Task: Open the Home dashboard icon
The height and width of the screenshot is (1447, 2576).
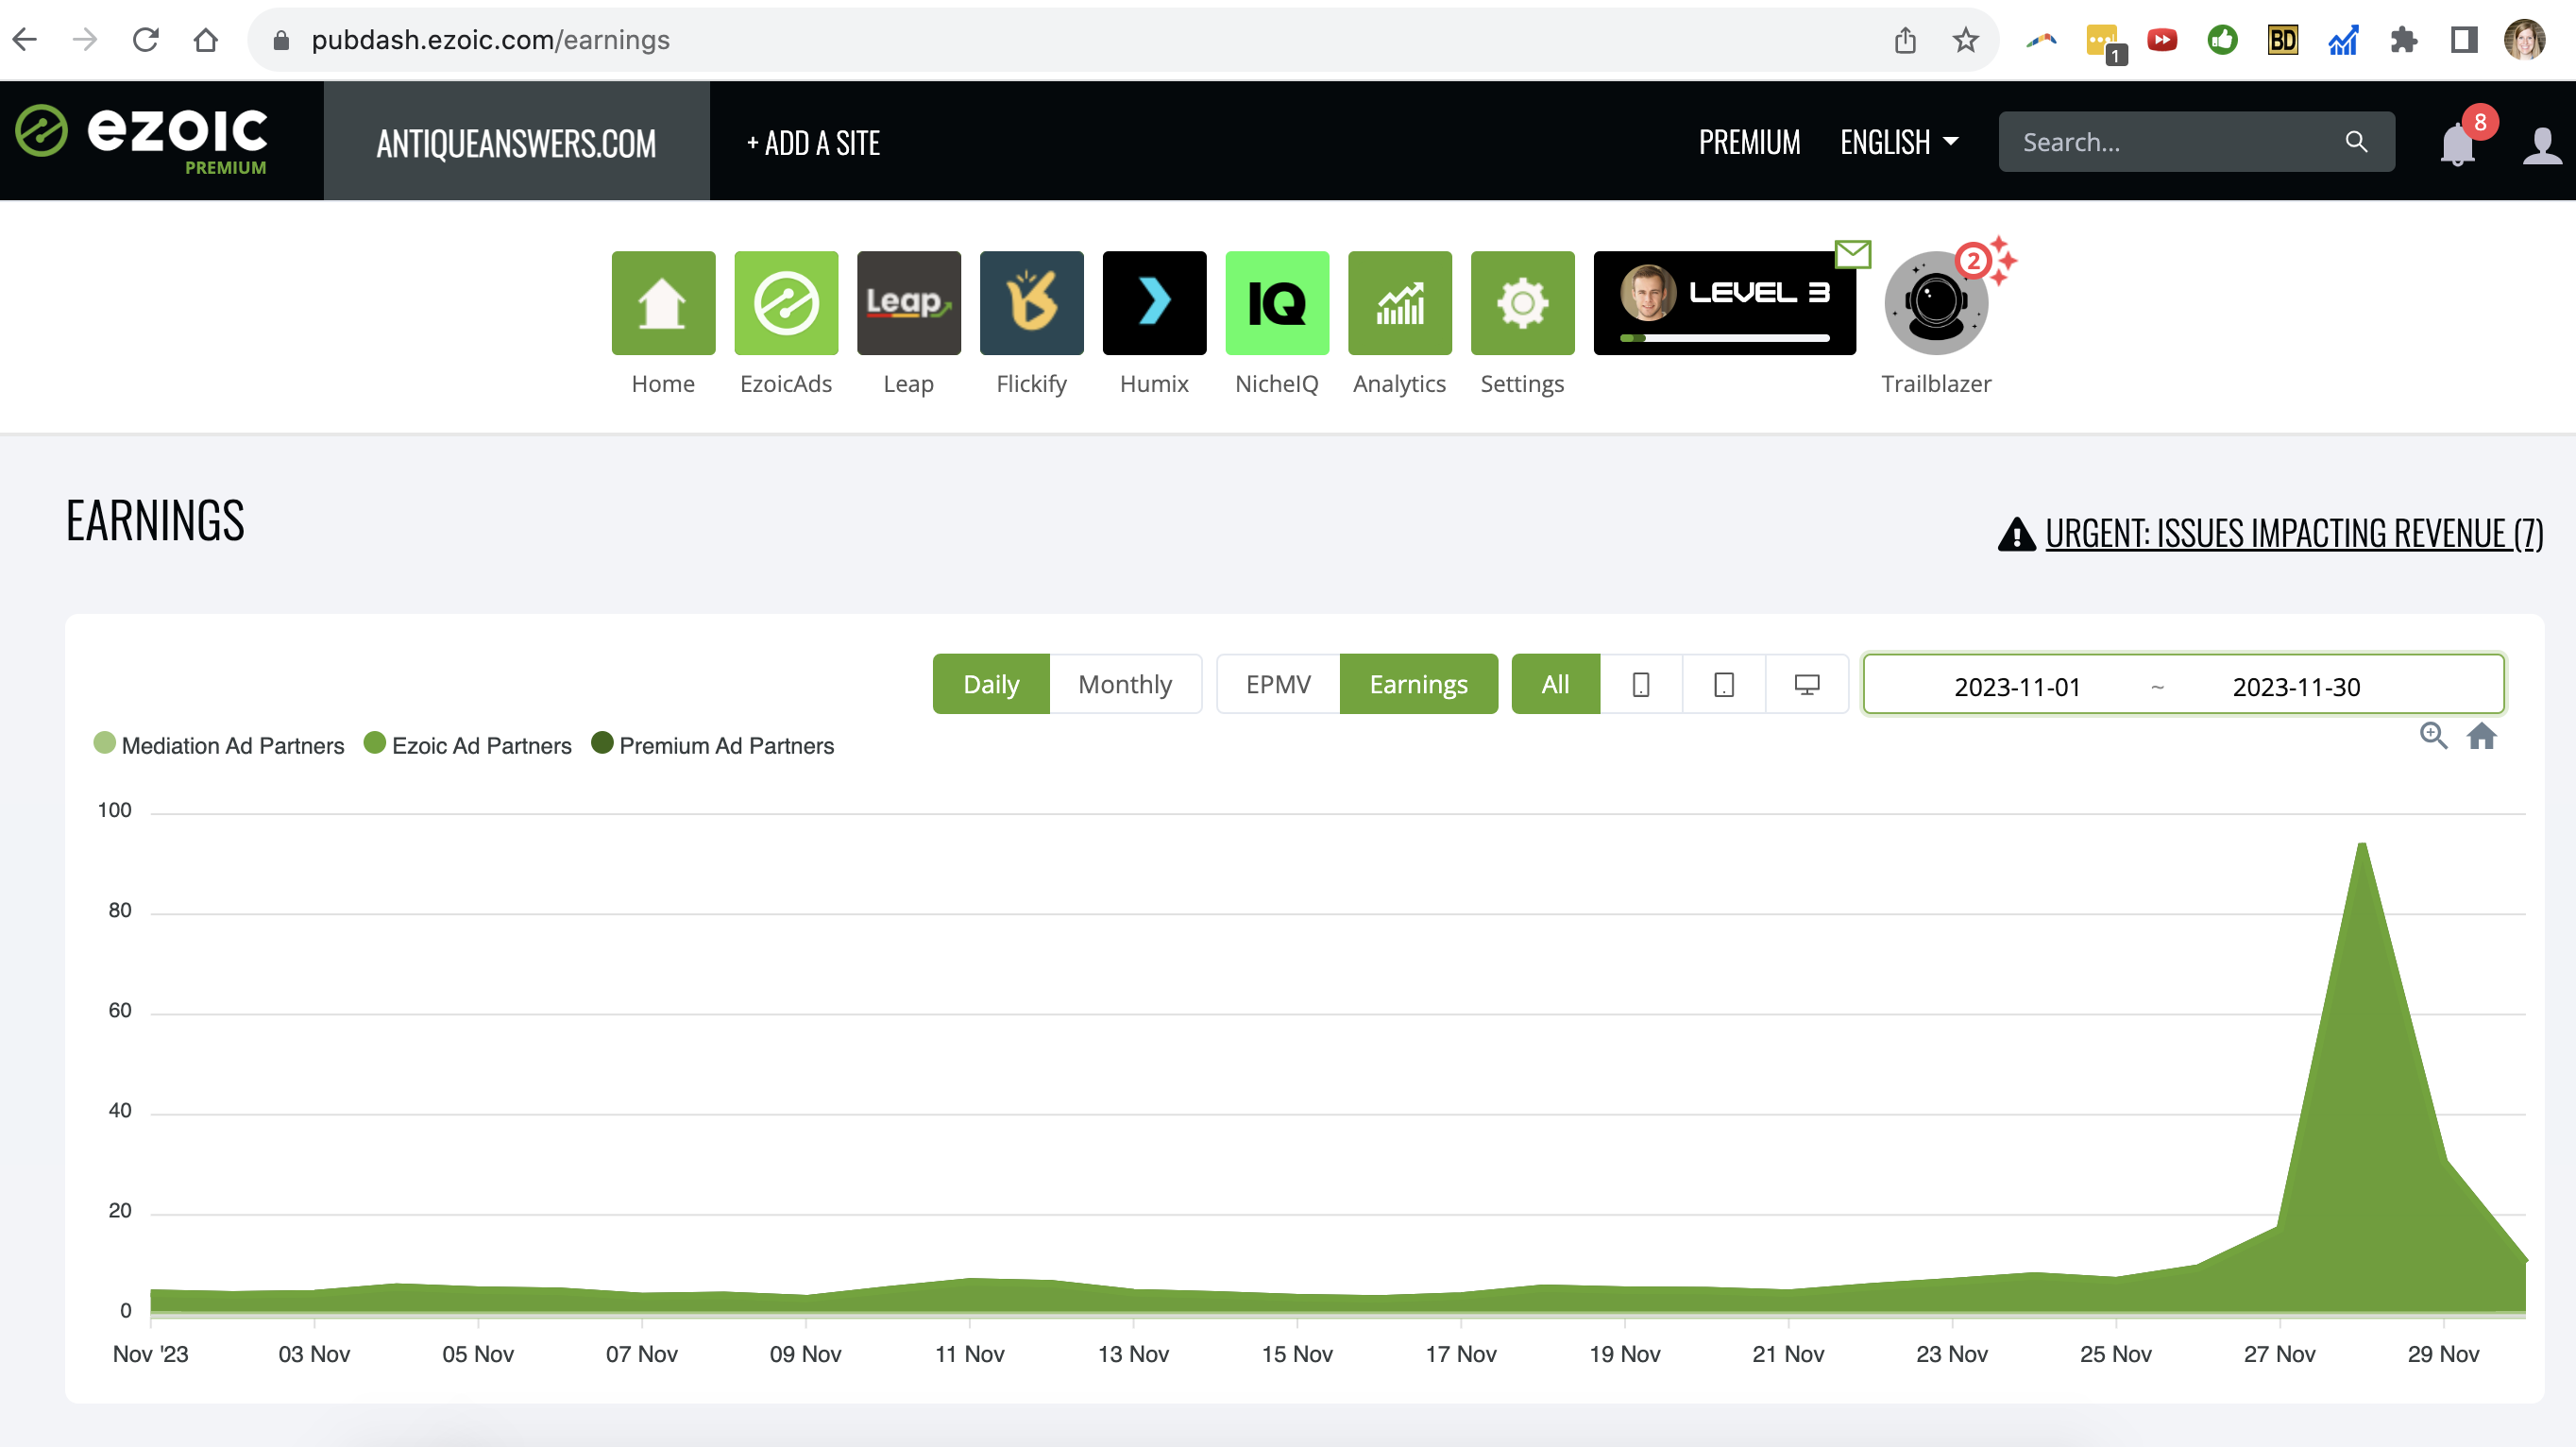Action: (663, 302)
